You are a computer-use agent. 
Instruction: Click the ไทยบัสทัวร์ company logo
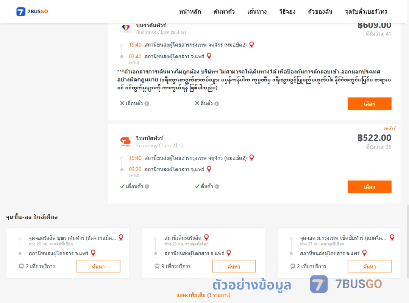(x=125, y=142)
